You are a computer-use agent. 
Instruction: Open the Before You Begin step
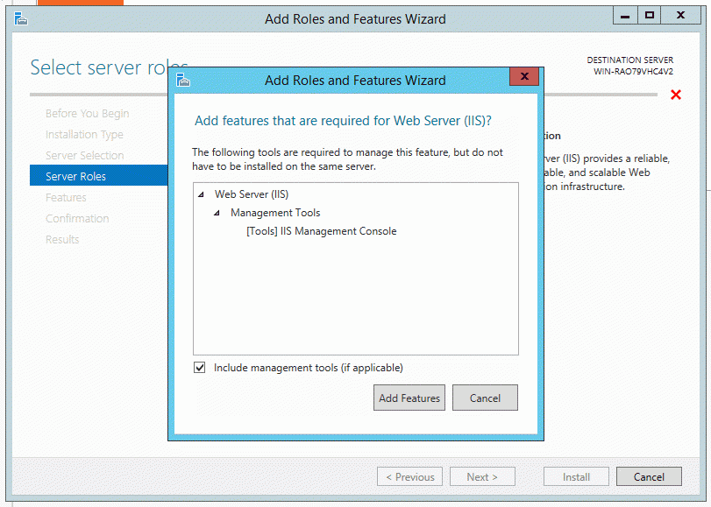87,113
